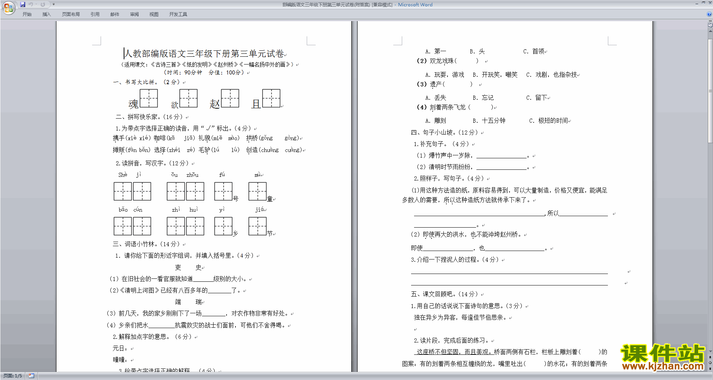713x380 pixels.
Task: Click vertical scrollbar up arrow
Action: (x=710, y=31)
